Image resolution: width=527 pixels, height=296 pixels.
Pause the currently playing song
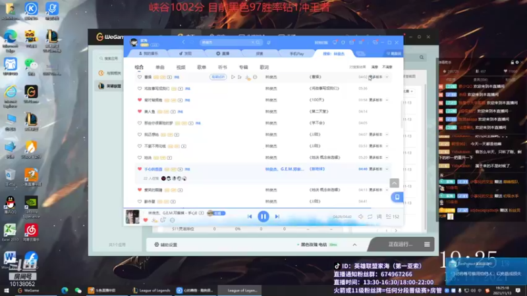[263, 216]
